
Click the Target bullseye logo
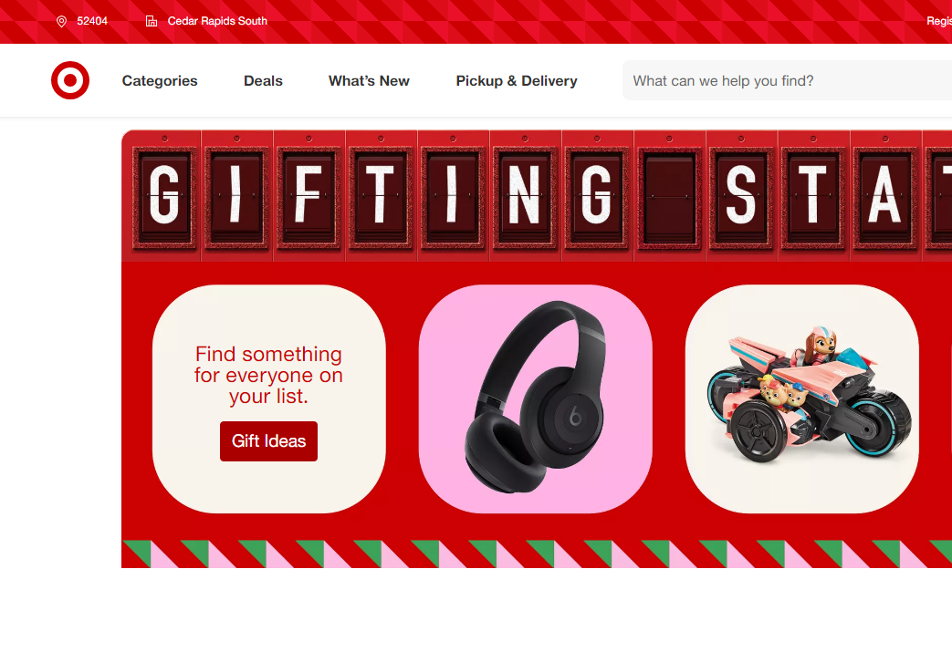point(70,80)
